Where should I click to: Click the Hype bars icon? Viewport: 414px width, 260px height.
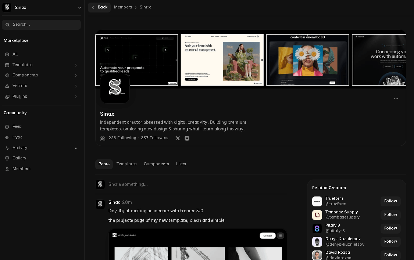(x=7, y=137)
